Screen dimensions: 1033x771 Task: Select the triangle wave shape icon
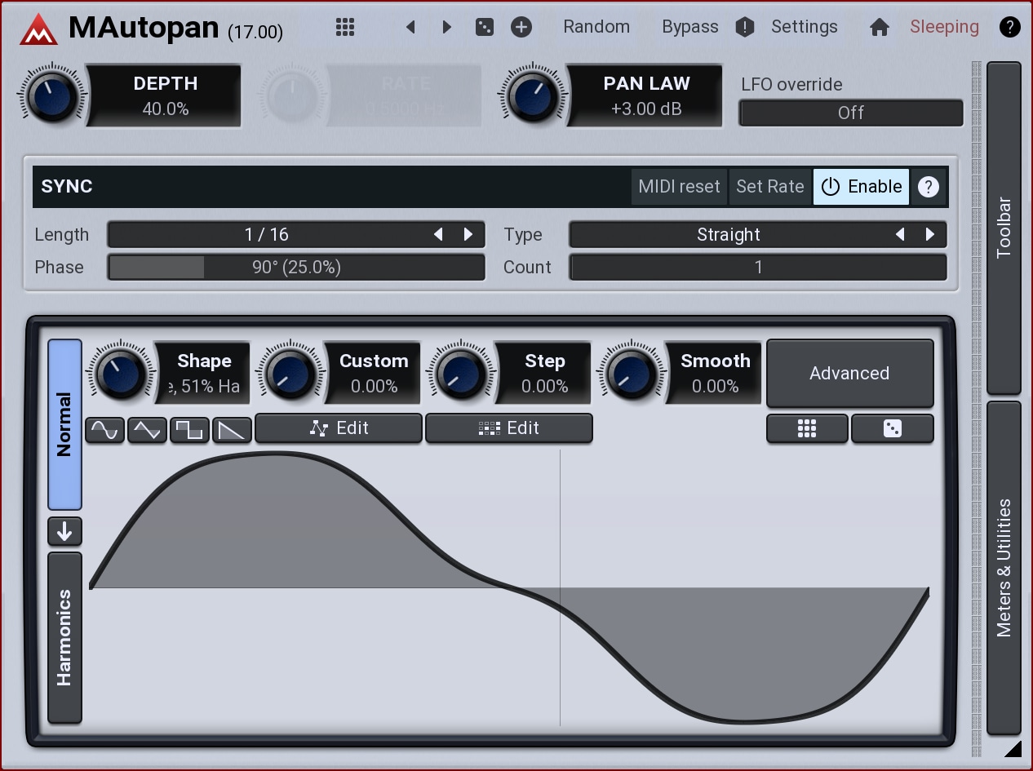(x=148, y=429)
